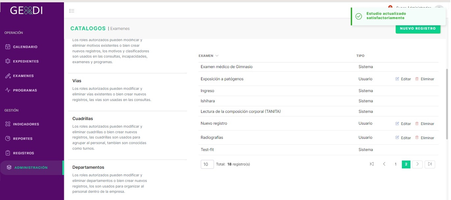
Task: Go to previous page arrow
Action: tap(384, 164)
